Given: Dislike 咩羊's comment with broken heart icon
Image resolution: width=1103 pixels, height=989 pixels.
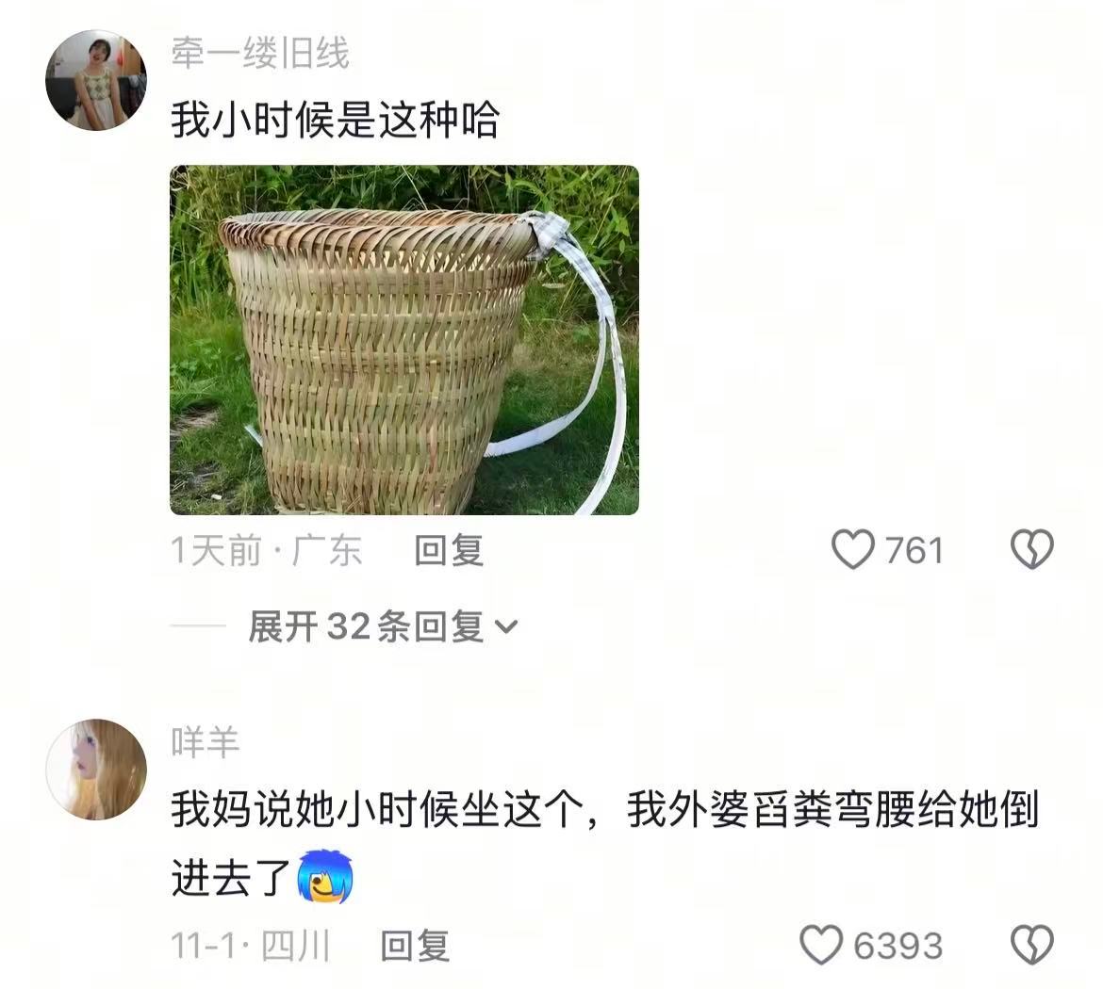Looking at the screenshot, I should click(1032, 944).
